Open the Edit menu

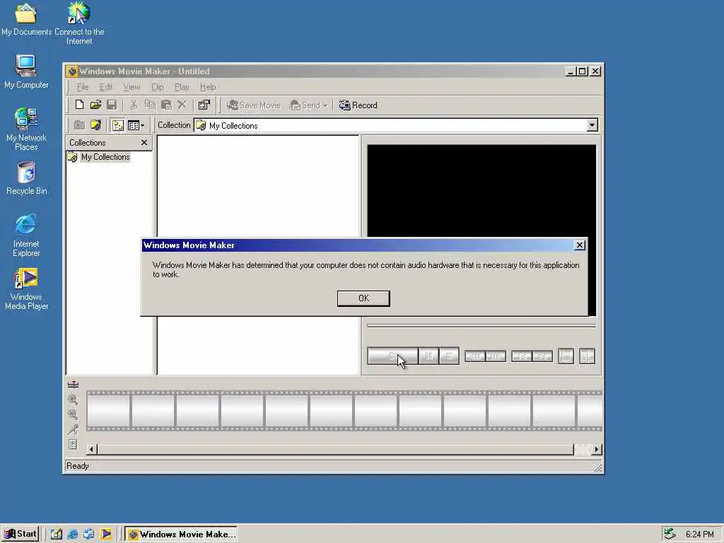coord(106,87)
